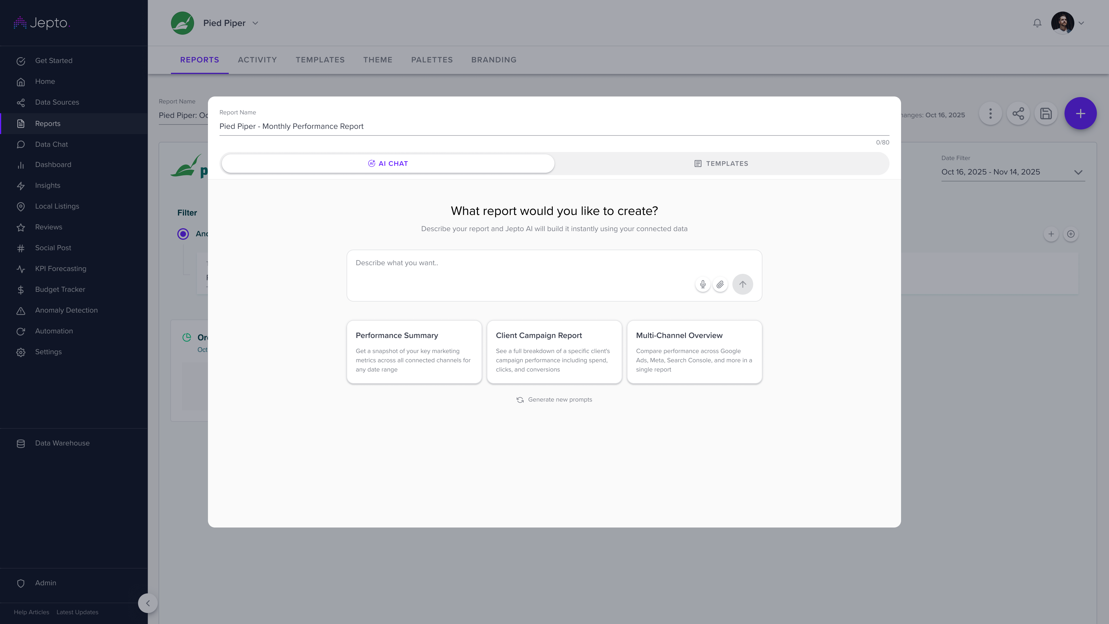
Task: Expand the Pied Piper client dropdown
Action: point(255,23)
